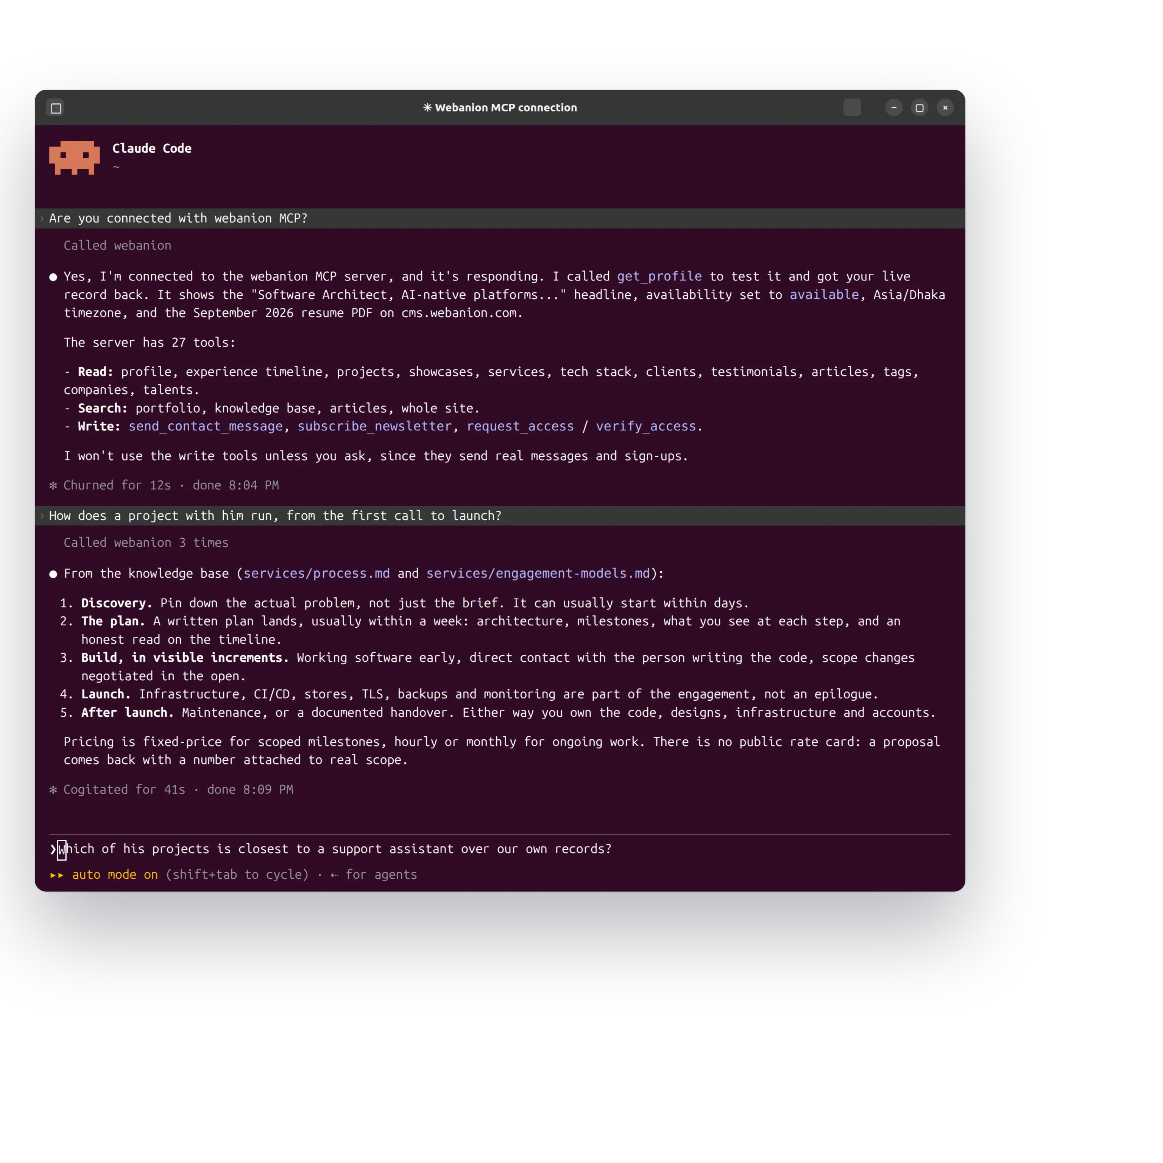Screen dimensions: 1163x1163
Task: Open the services/process.md reference
Action: tap(316, 574)
